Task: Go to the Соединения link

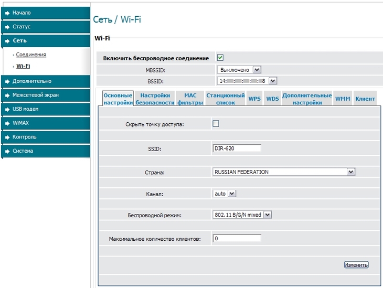Action: [31, 55]
